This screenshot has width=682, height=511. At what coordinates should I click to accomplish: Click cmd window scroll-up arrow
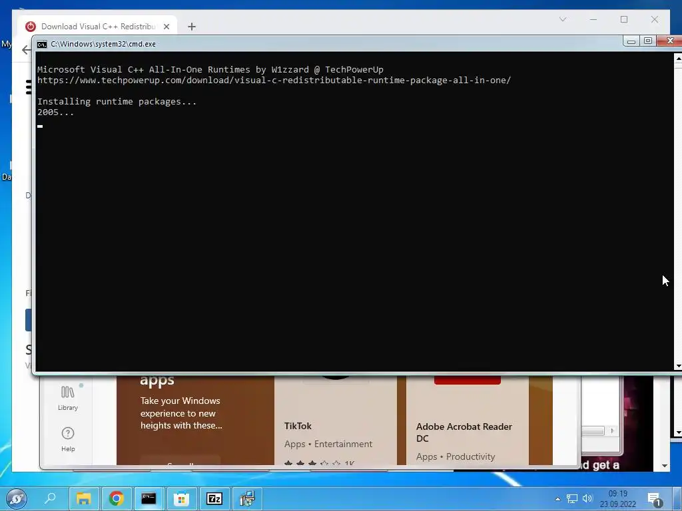click(678, 59)
